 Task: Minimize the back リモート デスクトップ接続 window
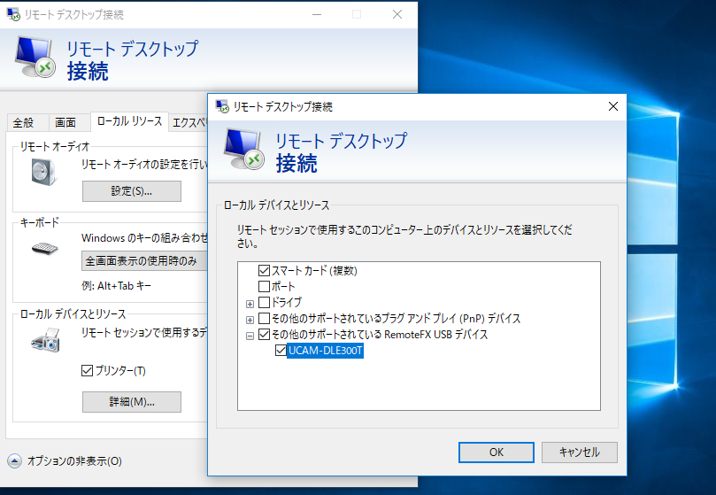[317, 14]
